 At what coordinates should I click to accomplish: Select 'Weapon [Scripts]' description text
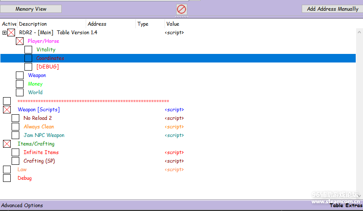pos(39,110)
